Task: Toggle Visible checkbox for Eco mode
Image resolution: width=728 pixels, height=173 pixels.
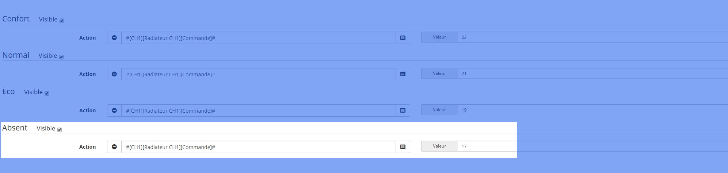Action: click(x=47, y=93)
